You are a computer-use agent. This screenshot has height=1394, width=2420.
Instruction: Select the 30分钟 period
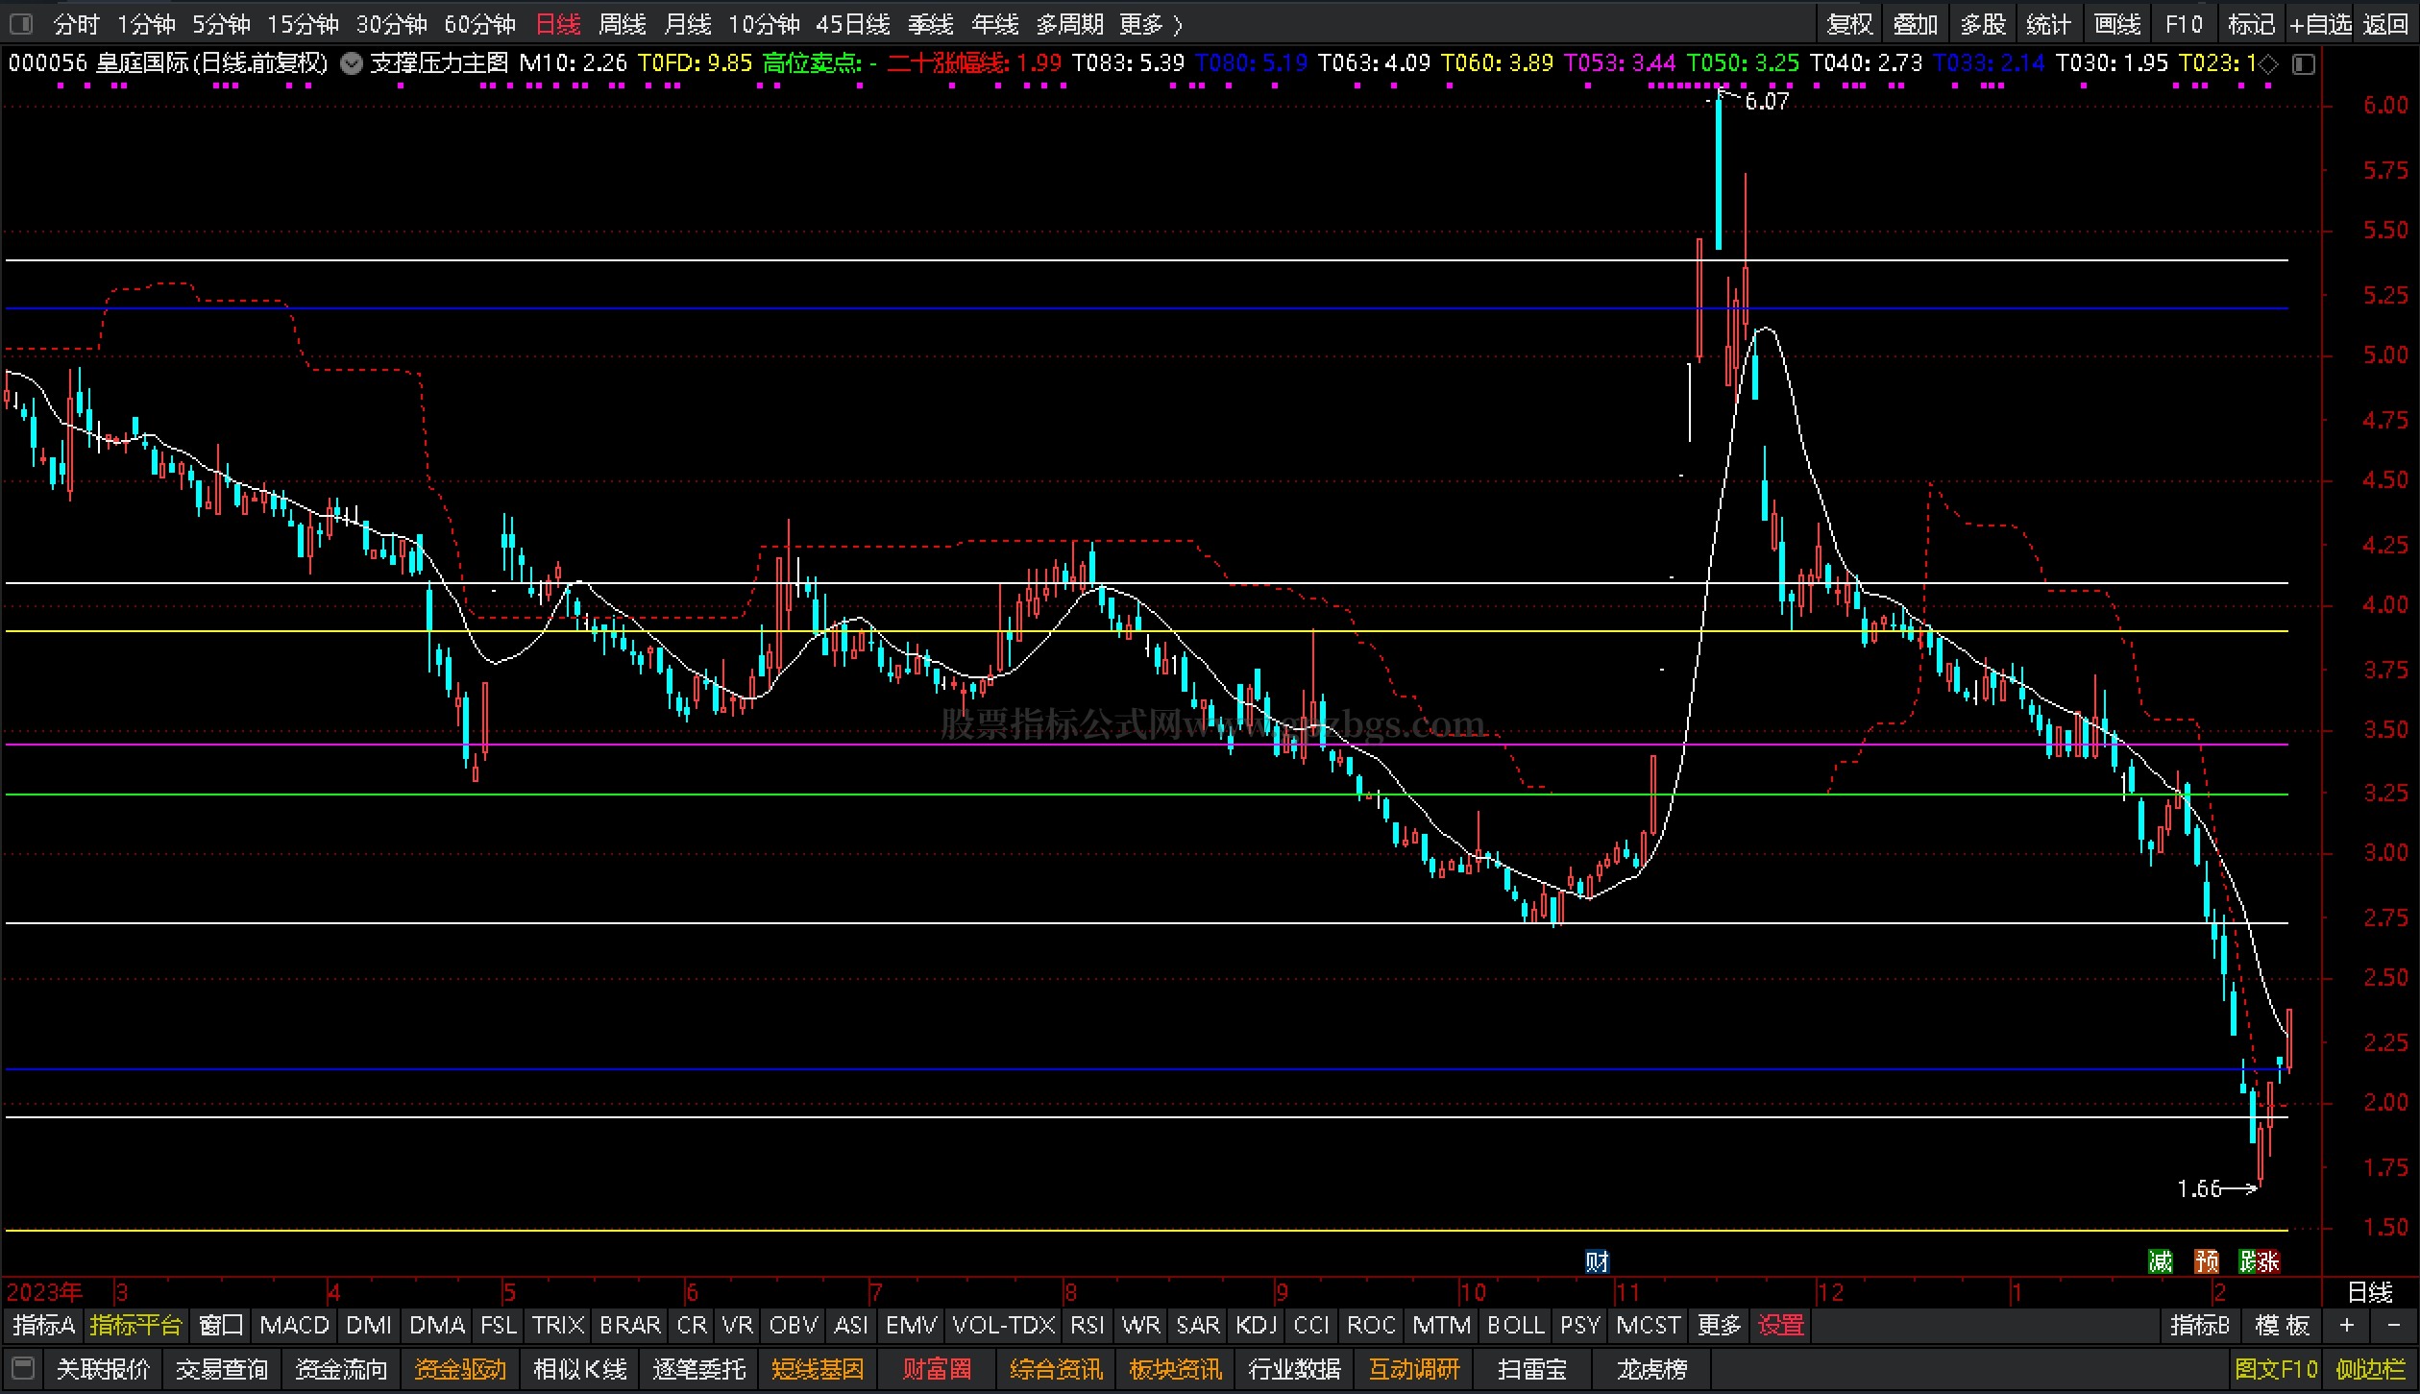click(x=391, y=24)
